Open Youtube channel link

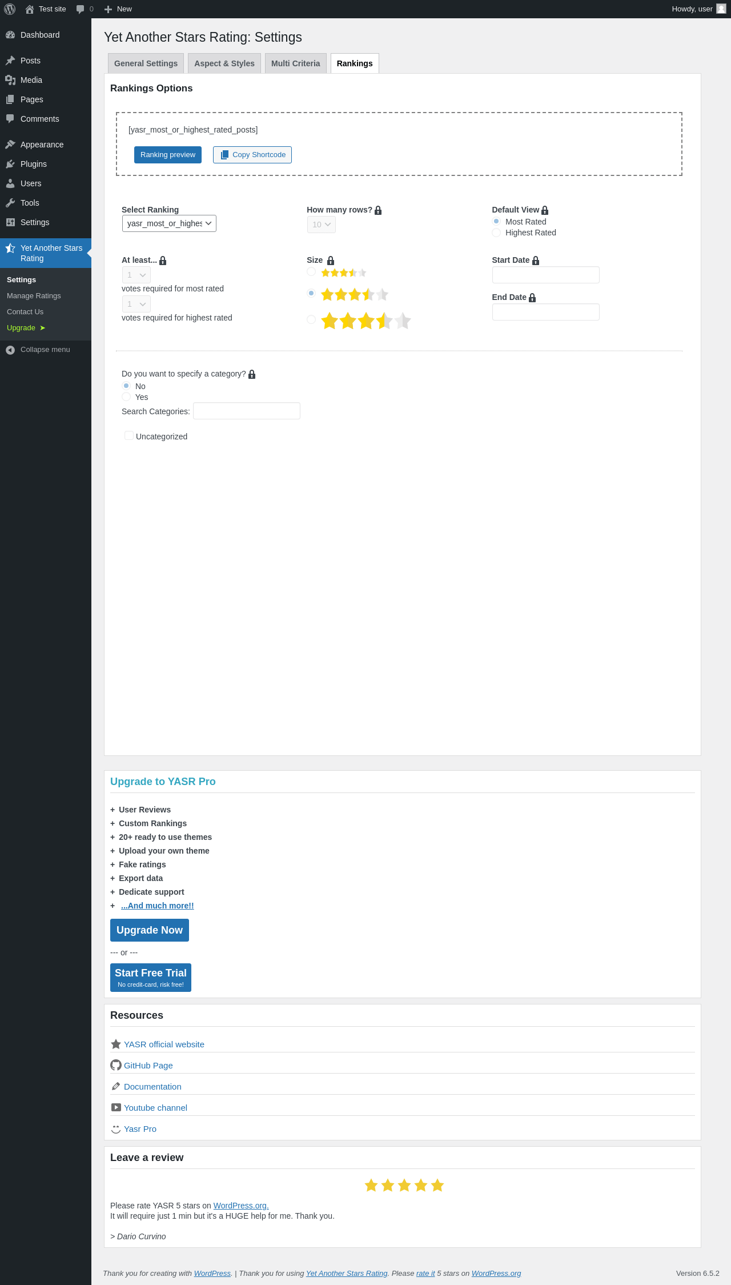(155, 1108)
